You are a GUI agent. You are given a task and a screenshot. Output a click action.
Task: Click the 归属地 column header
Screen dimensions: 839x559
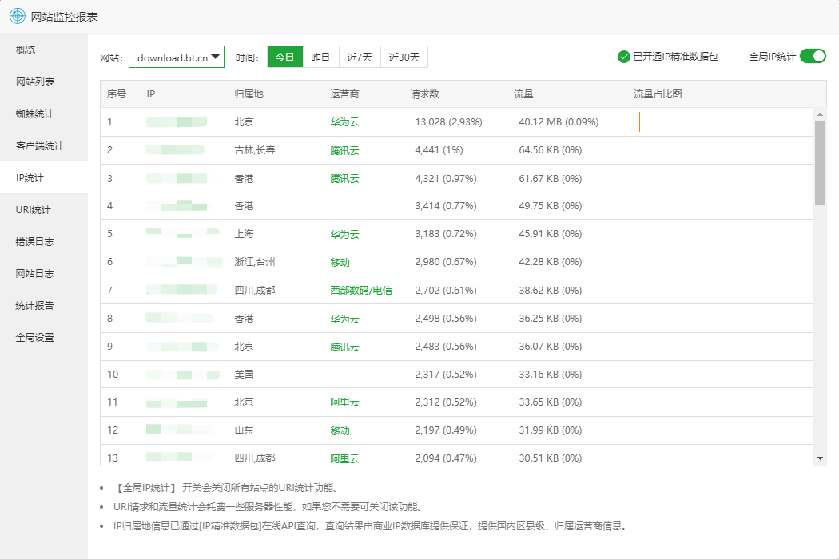[x=249, y=94]
